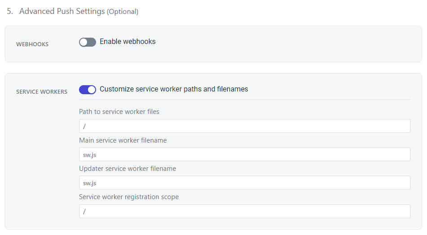The width and height of the screenshot is (427, 235).
Task: Turn off the customize service worker paths switch
Action: pyautogui.click(x=87, y=90)
